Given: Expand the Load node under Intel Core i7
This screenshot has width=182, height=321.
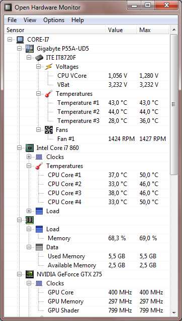Looking at the screenshot, I should coord(29,211).
